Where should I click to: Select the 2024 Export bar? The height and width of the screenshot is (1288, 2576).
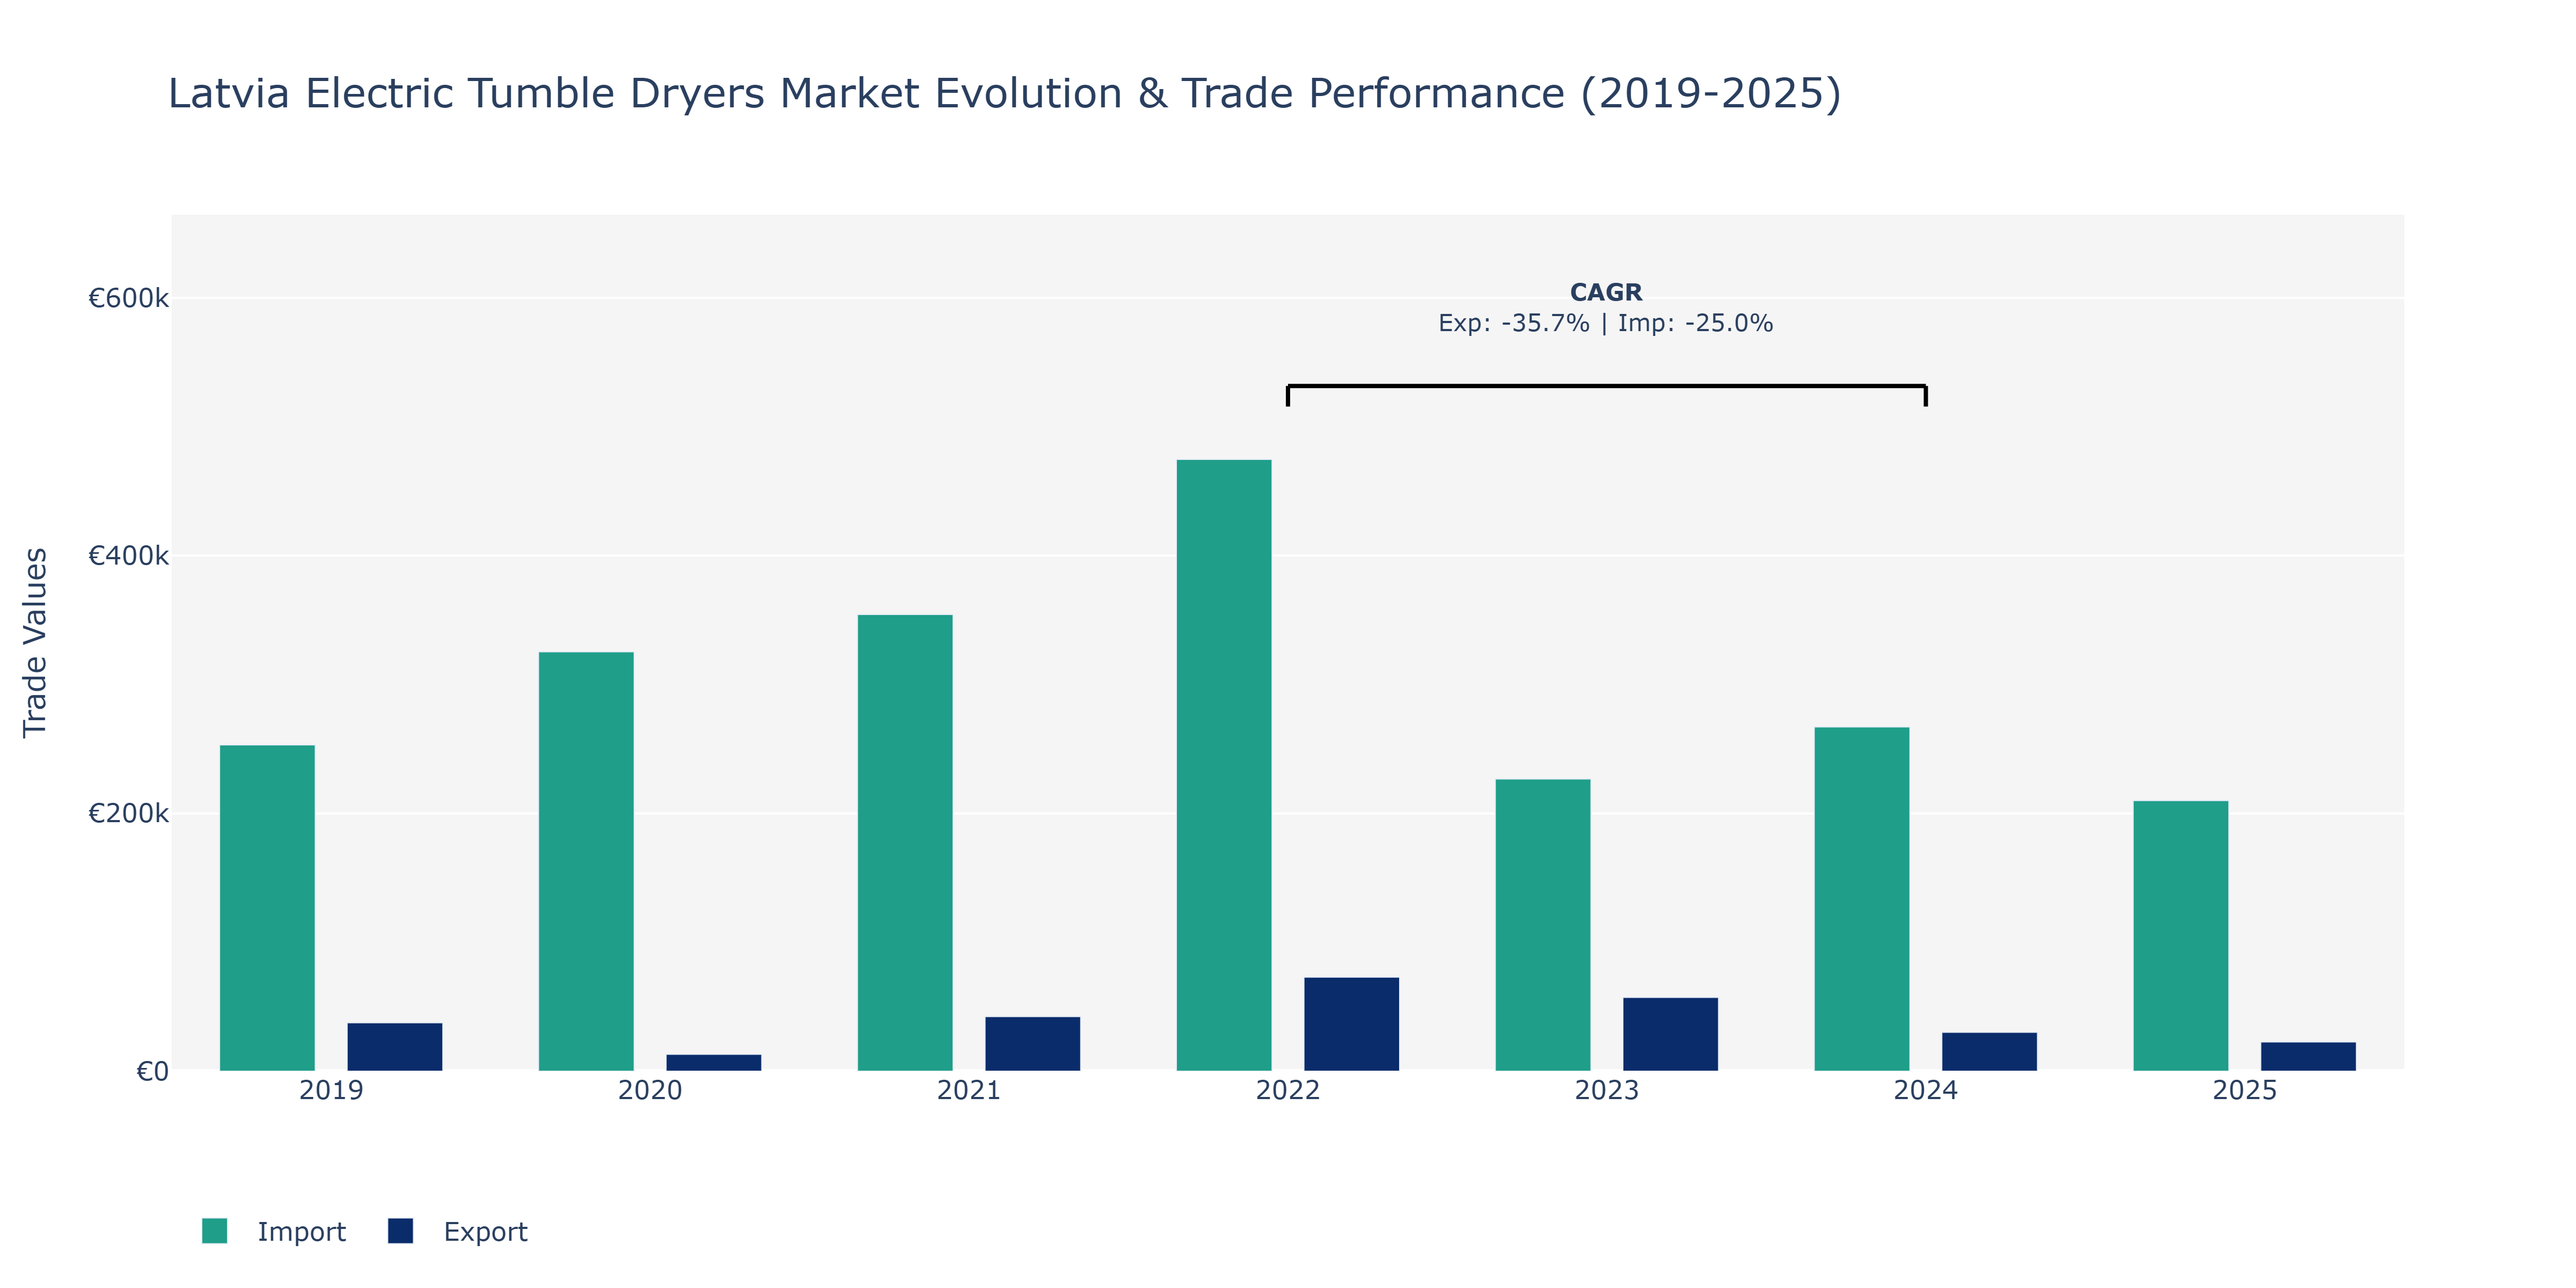pyautogui.click(x=1990, y=1052)
